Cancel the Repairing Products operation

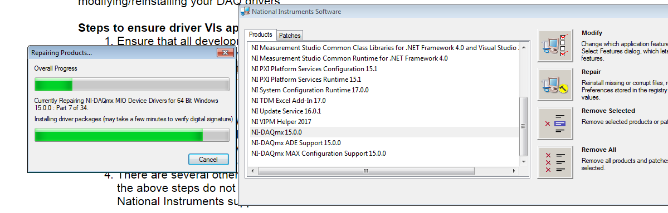pyautogui.click(x=208, y=160)
